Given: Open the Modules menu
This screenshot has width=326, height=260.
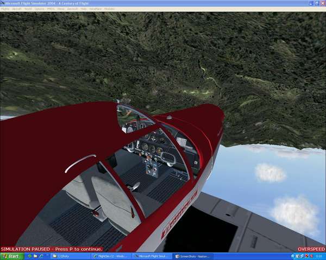Looking at the screenshot, I should click(x=109, y=9).
